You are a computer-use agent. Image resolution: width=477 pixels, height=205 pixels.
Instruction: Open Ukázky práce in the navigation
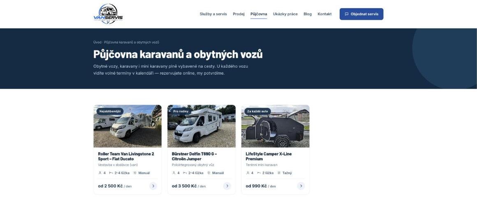(285, 14)
